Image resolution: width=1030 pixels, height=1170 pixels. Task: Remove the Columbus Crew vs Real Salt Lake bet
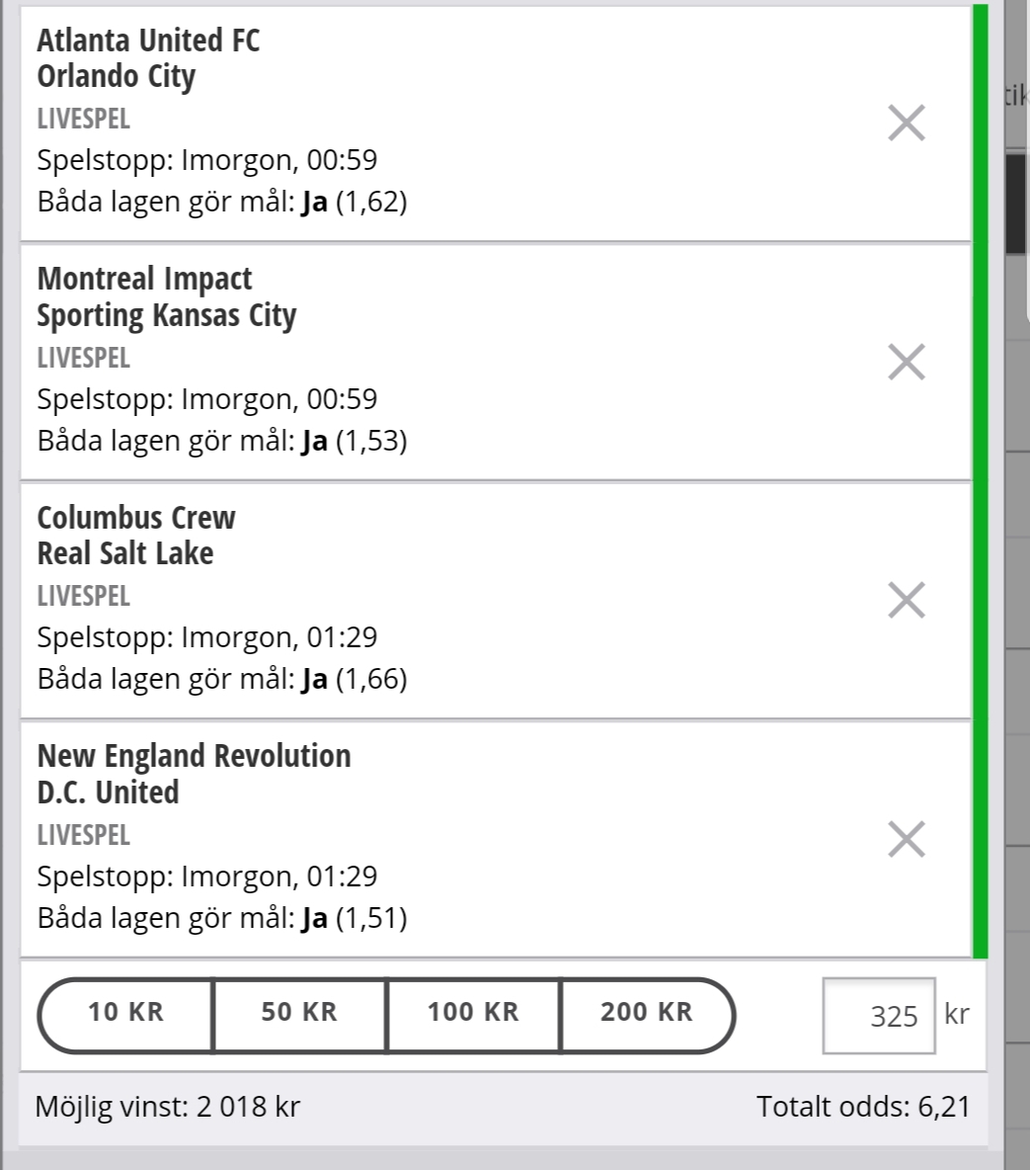click(x=907, y=600)
